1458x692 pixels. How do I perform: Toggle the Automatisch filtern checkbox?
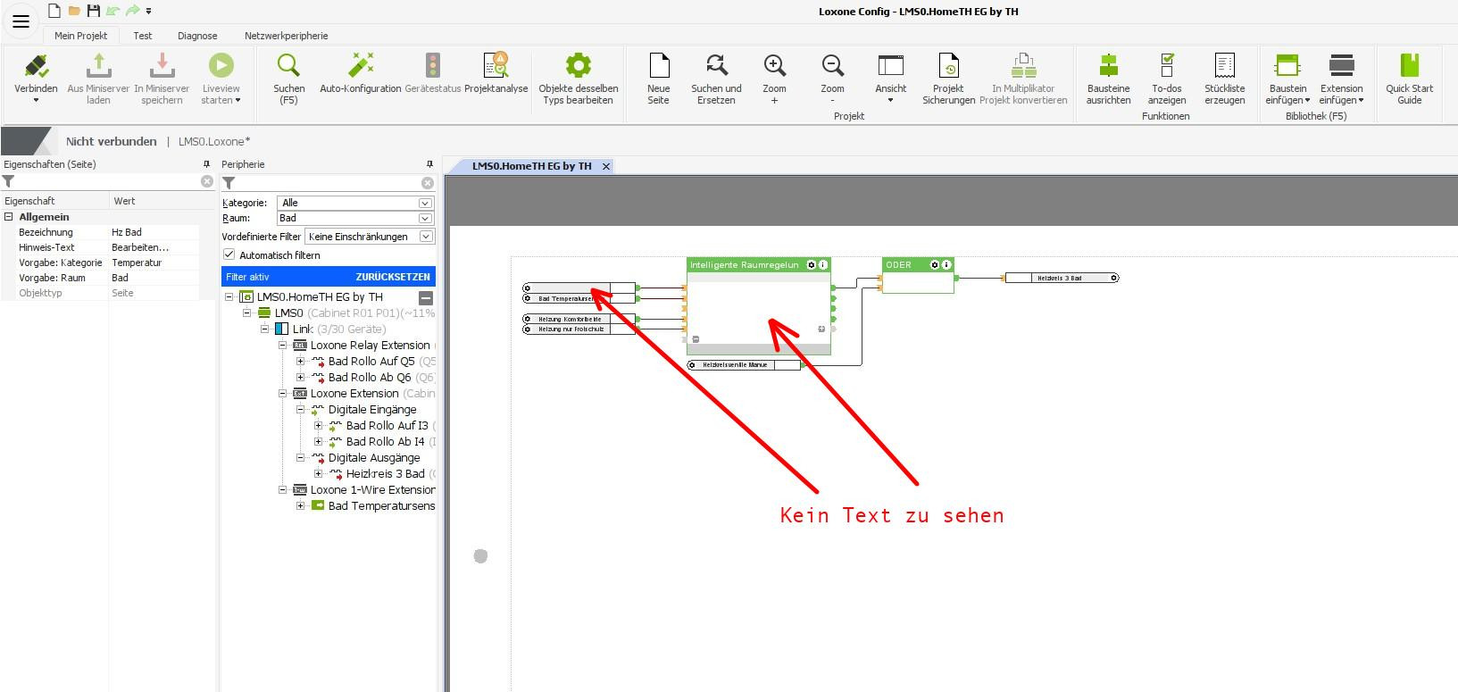click(x=229, y=254)
